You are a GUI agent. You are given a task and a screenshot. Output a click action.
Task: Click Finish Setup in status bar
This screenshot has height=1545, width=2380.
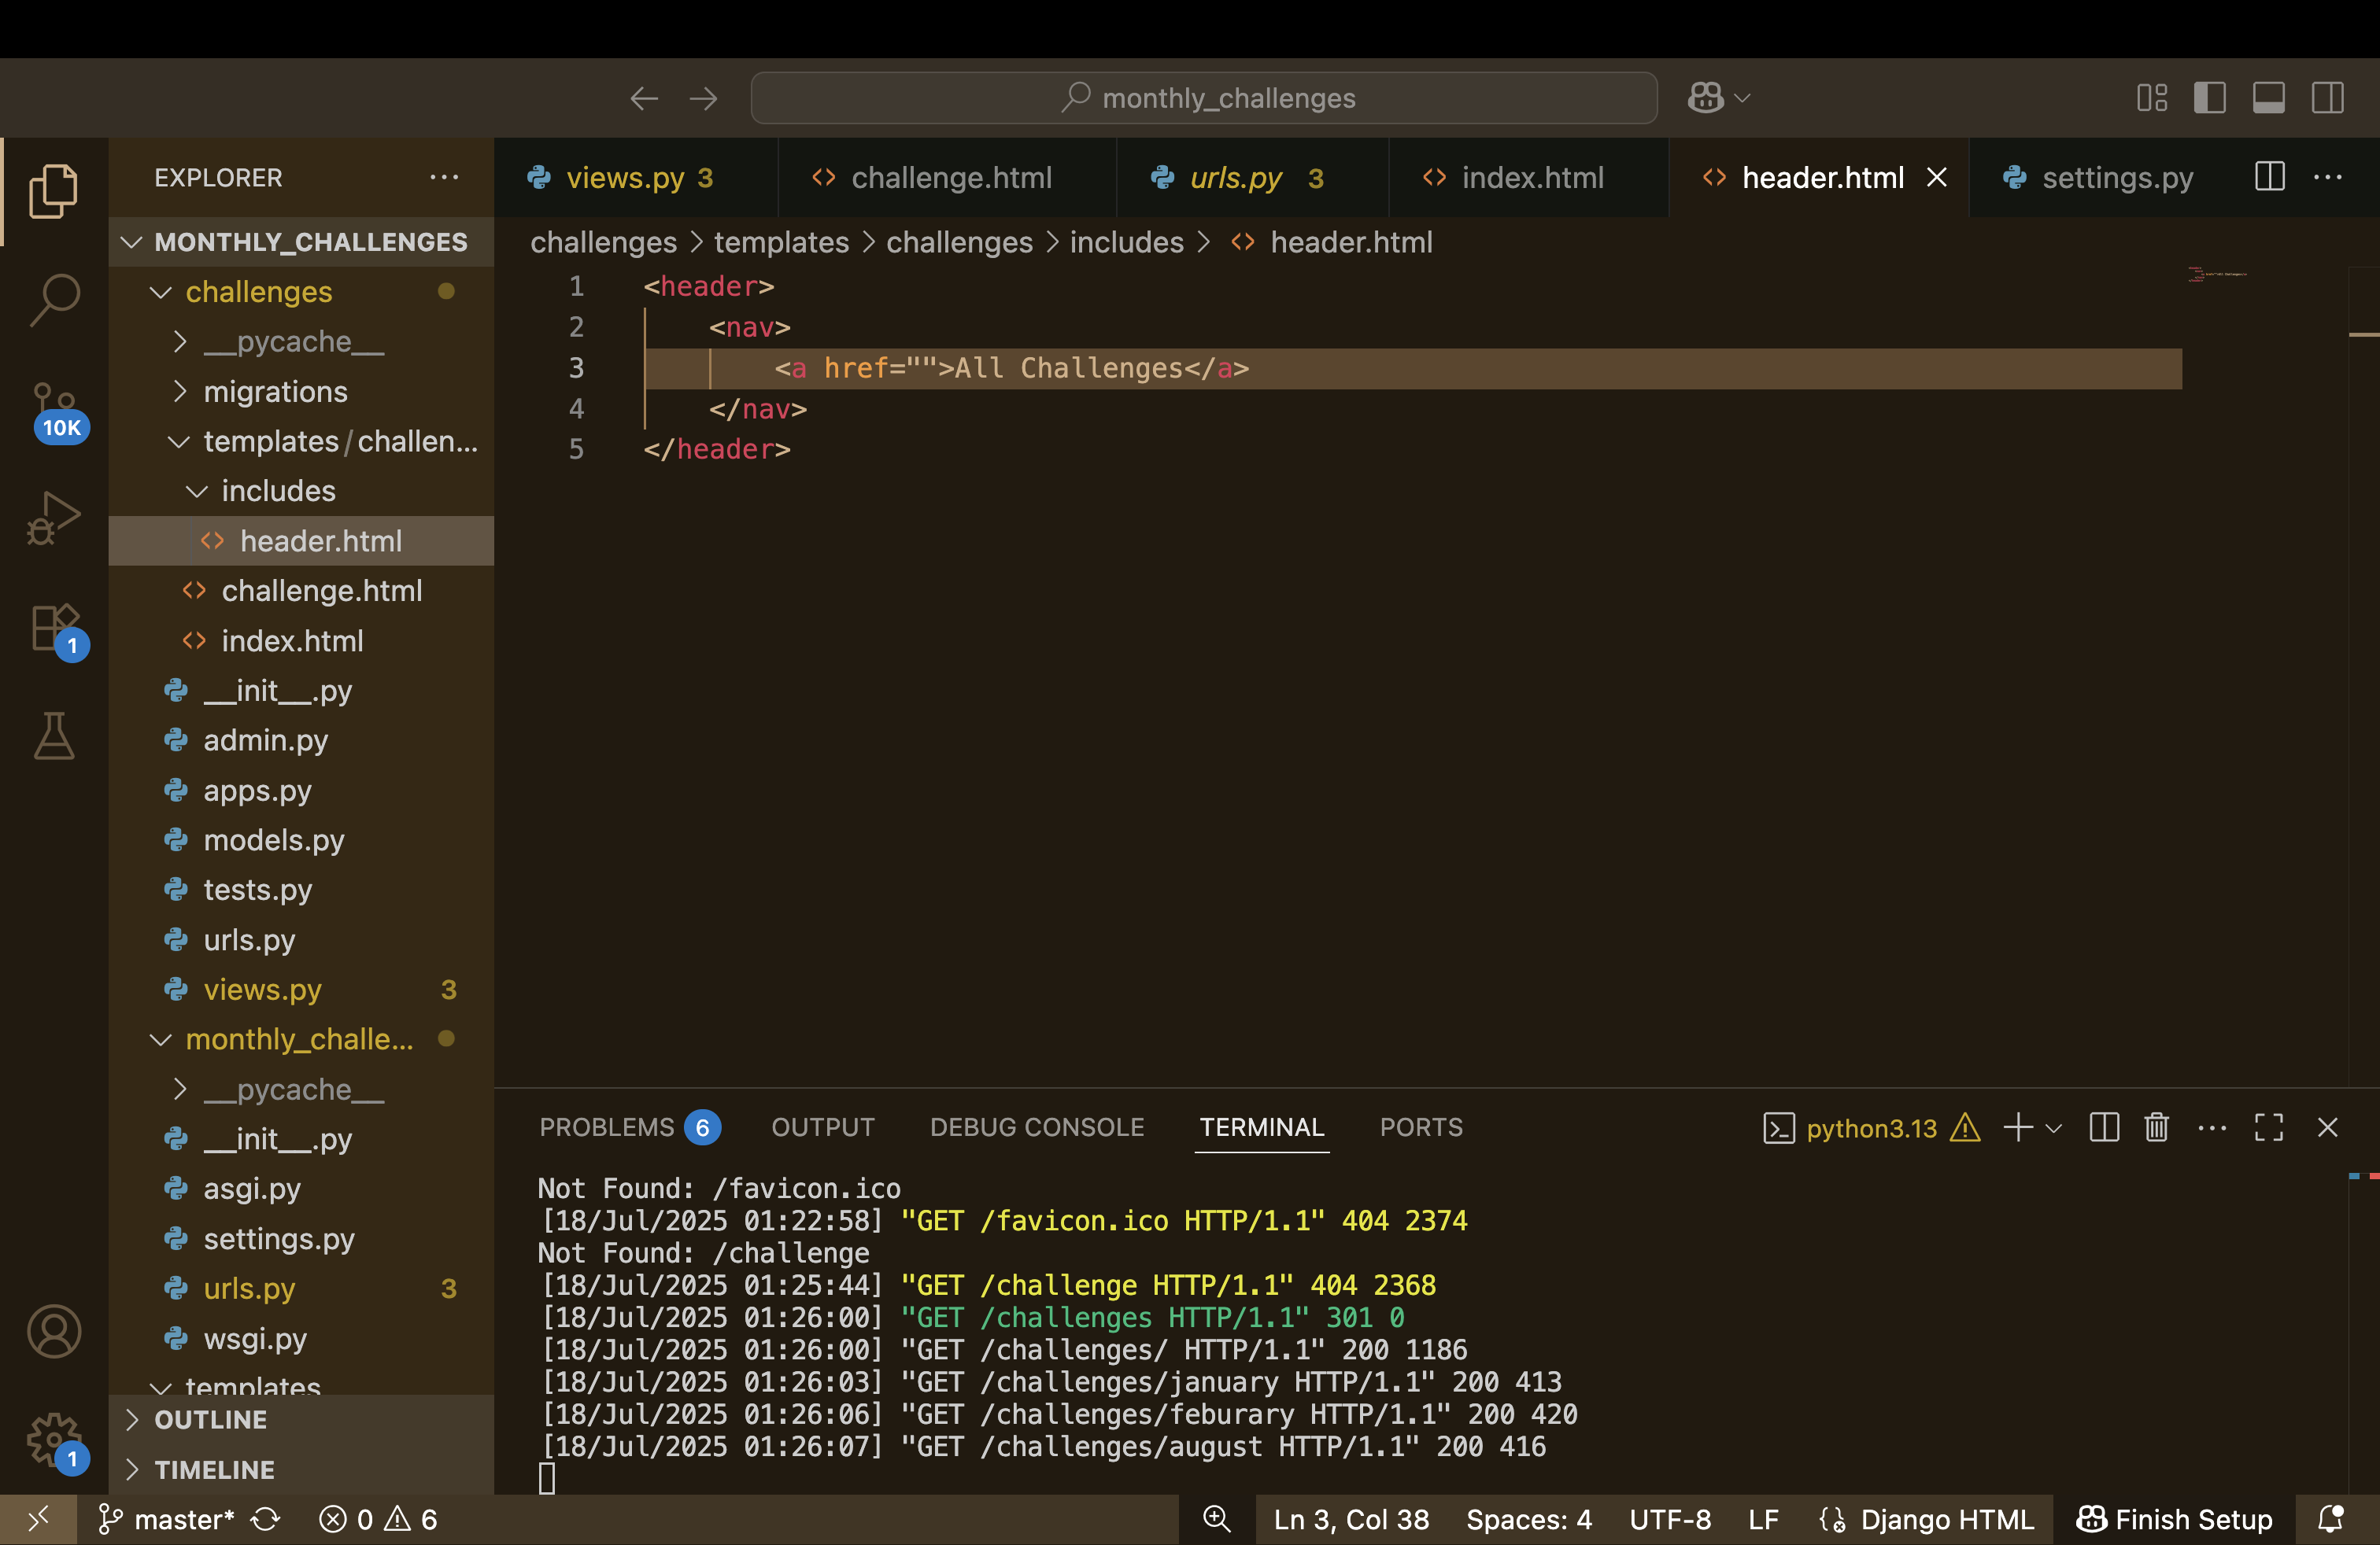coord(2174,1519)
